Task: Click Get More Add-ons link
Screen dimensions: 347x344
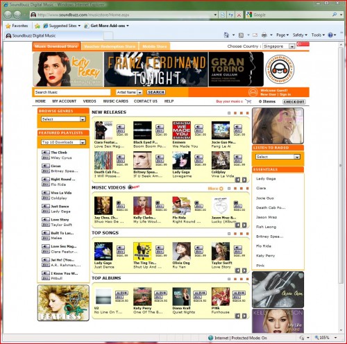Action: pyautogui.click(x=107, y=26)
